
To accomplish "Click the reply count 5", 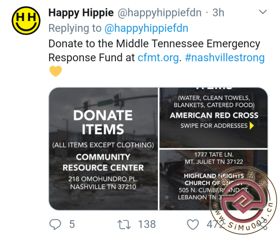I will click(72, 224).
